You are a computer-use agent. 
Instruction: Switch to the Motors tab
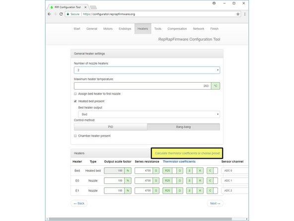pos(108,29)
